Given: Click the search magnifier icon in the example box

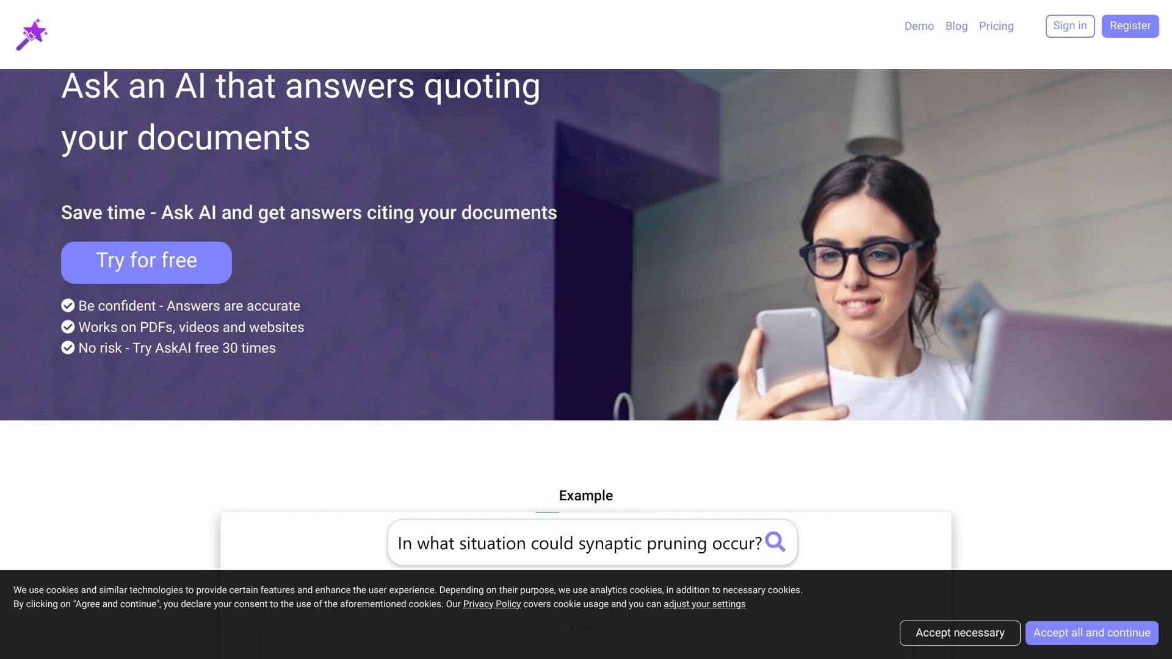Looking at the screenshot, I should (x=776, y=542).
